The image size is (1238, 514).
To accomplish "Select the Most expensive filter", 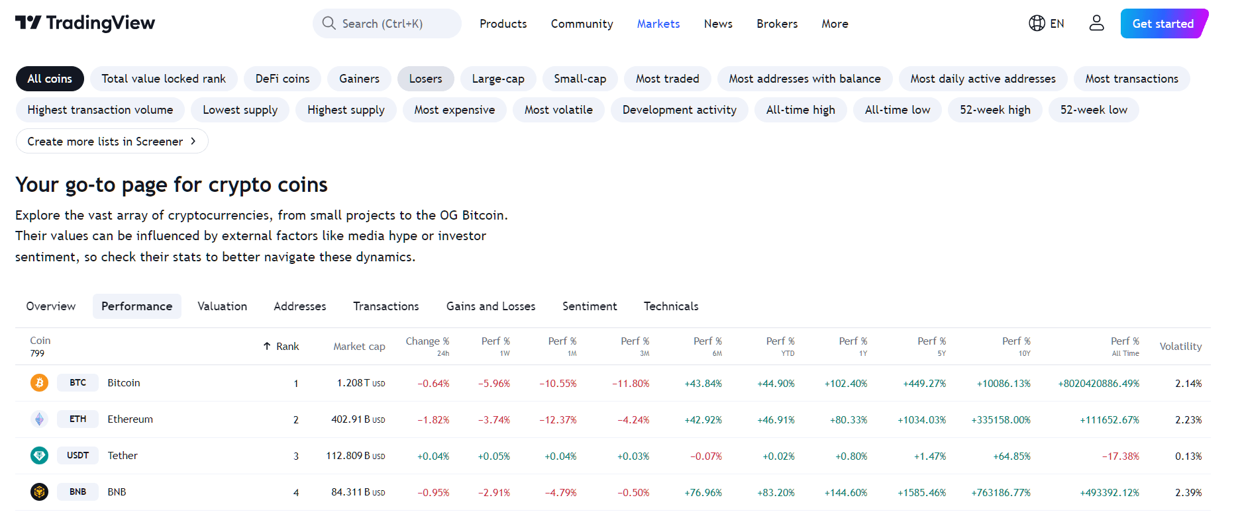I will click(454, 110).
